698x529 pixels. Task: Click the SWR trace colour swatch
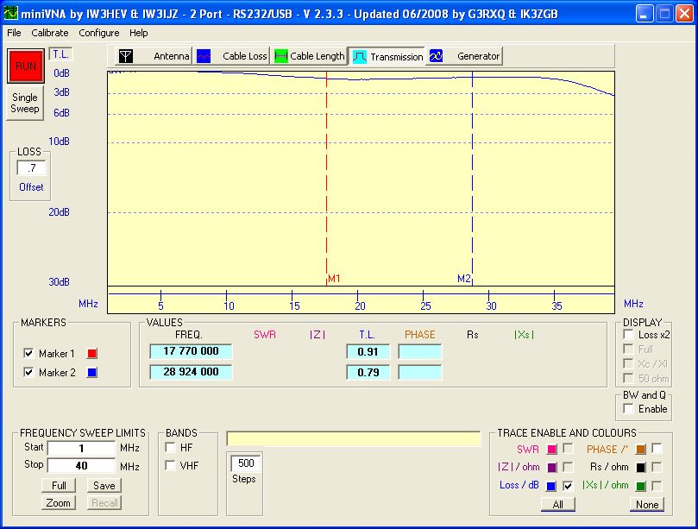click(x=551, y=449)
